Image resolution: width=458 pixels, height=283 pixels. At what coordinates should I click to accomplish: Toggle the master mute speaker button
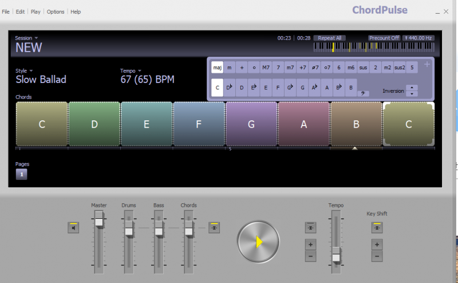(x=73, y=227)
